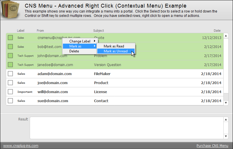The height and width of the screenshot is (149, 233).
Task: Click the Contact subject
Action: pyautogui.click(x=101, y=101)
